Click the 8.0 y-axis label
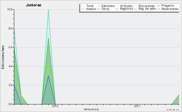182x112 pixels. coord(10,28)
